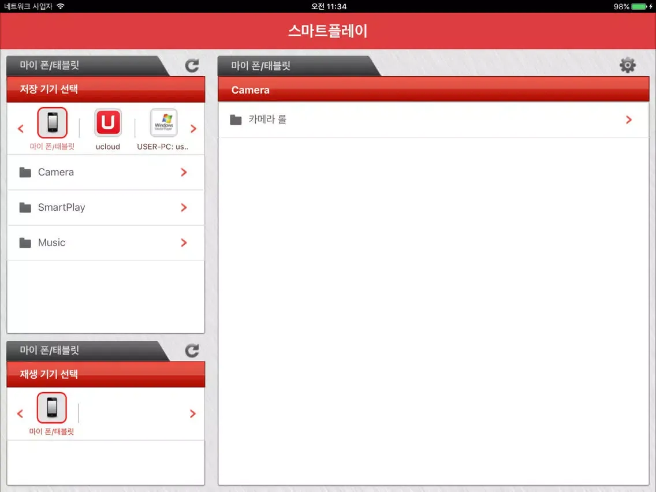The image size is (656, 492).
Task: Show previous playback devices with left arrow
Action: pyautogui.click(x=20, y=414)
